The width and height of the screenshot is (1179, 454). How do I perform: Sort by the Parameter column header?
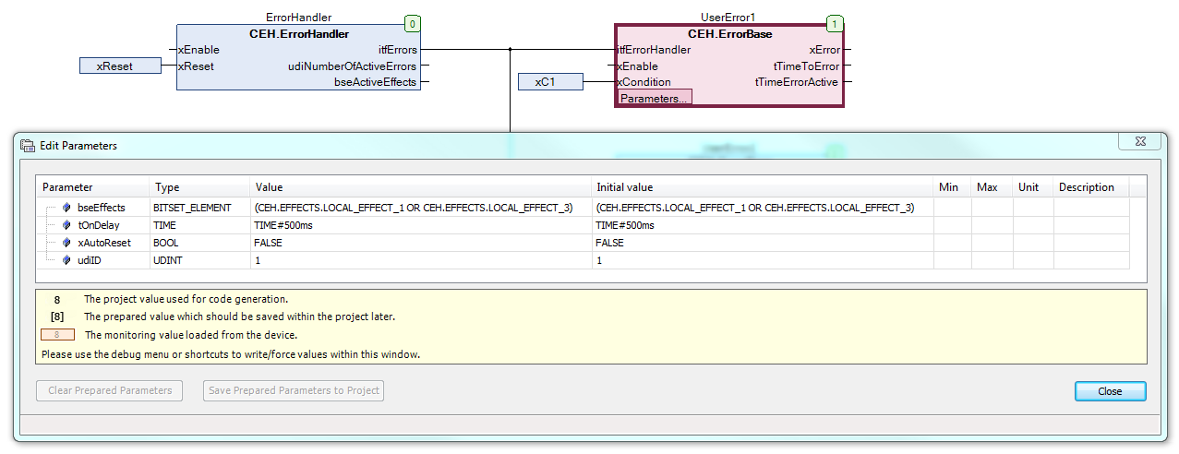click(92, 187)
